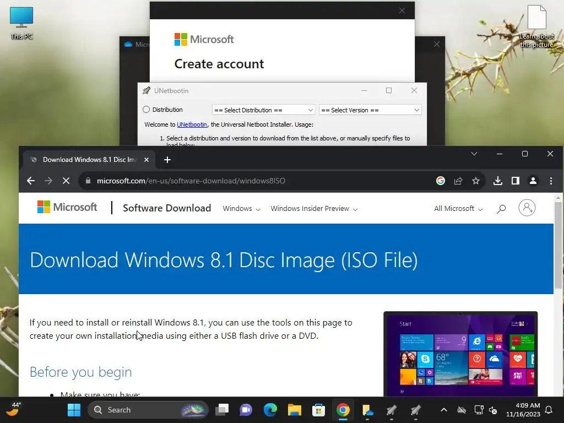Click the greyed forward navigation arrow
The height and width of the screenshot is (423, 564).
(x=48, y=181)
